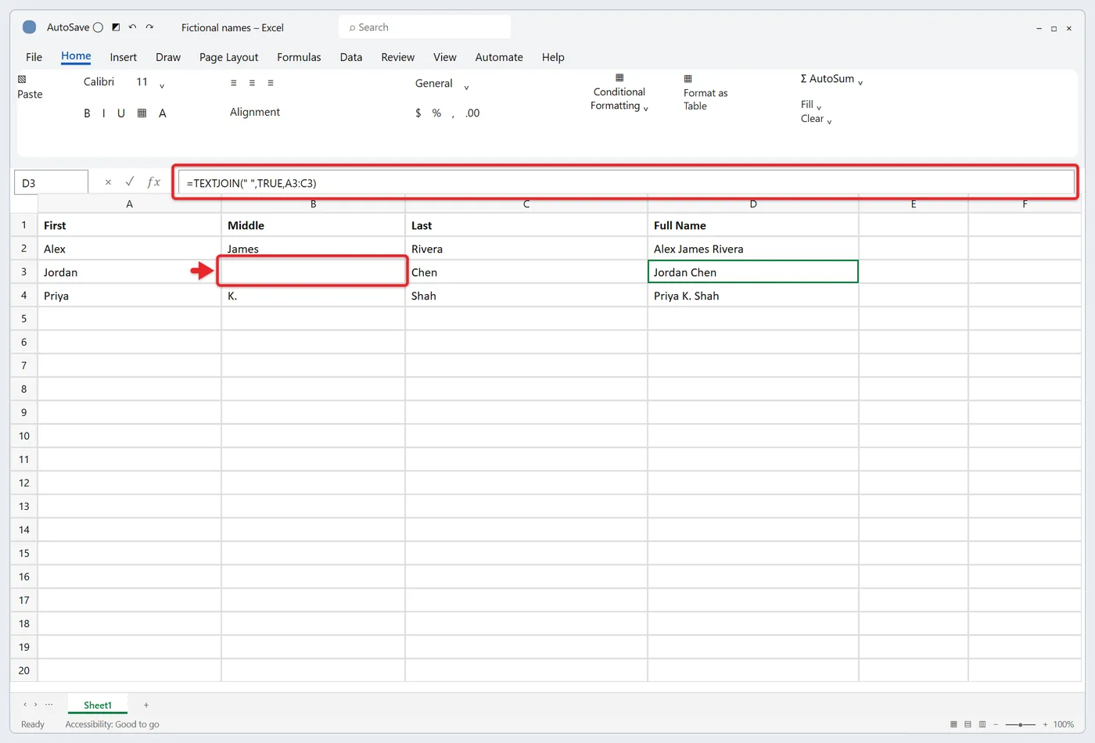Click the font color A icon
Viewport: 1095px width, 743px height.
pyautogui.click(x=163, y=113)
